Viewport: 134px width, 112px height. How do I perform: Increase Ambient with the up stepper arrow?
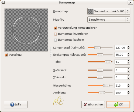128,91
